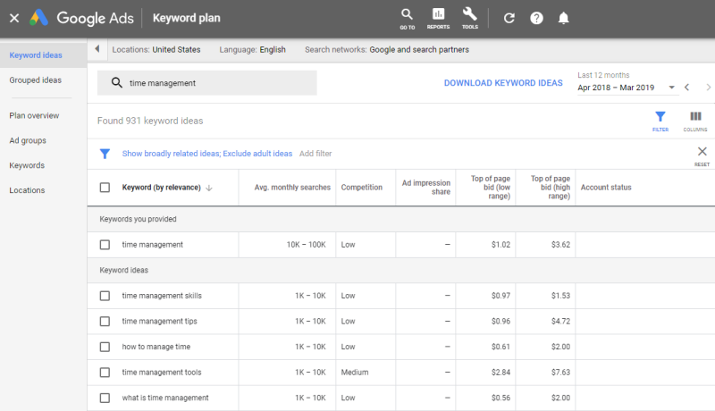This screenshot has height=411, width=715.
Task: Click the magnifier icon in keyword search box
Action: [117, 82]
